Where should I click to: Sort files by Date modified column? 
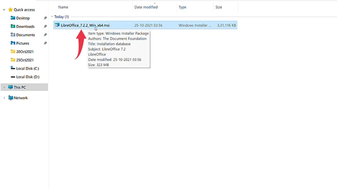(x=146, y=7)
